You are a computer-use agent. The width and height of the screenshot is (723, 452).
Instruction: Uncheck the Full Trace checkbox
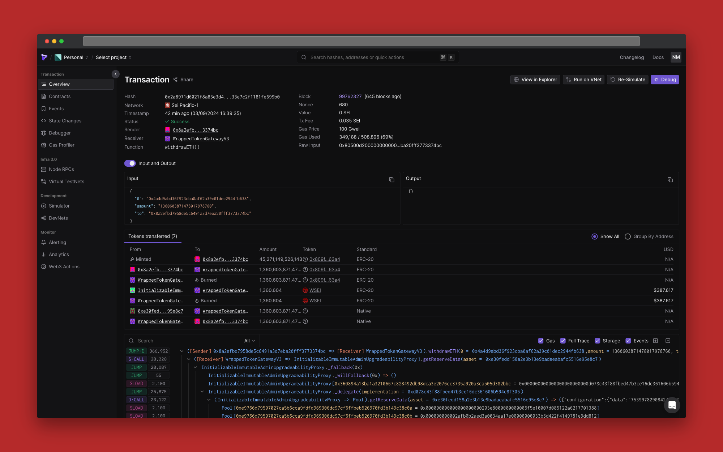coord(563,341)
